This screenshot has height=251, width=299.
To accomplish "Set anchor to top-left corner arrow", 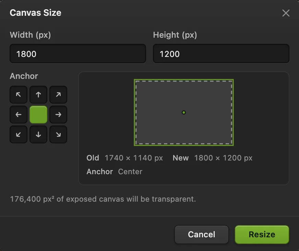I will tap(19, 95).
